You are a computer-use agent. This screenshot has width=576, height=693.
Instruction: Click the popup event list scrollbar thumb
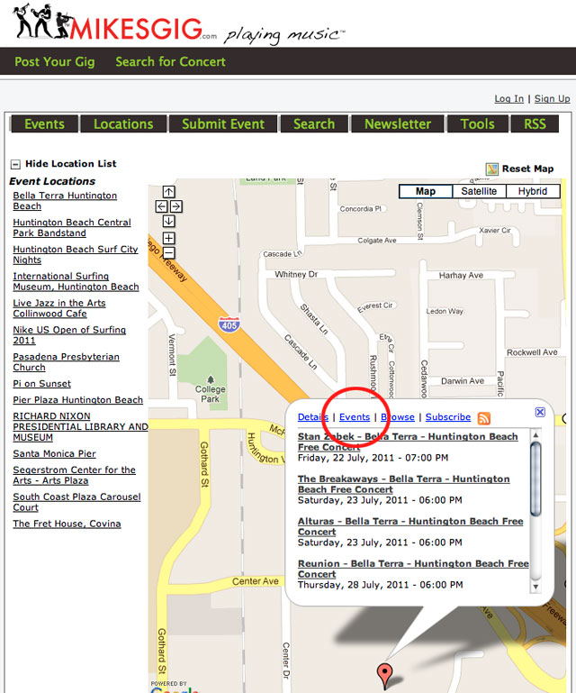[x=535, y=479]
